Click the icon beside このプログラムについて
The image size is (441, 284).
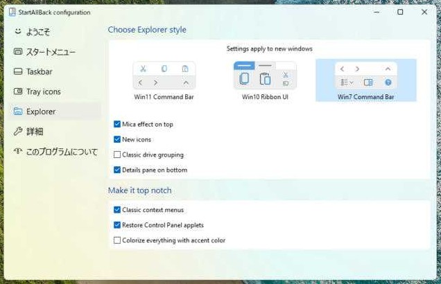click(18, 151)
